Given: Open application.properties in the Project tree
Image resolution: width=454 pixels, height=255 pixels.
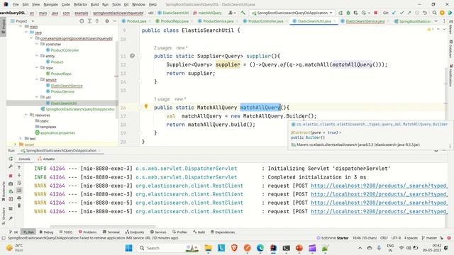Looking at the screenshot, I should click(57, 132).
